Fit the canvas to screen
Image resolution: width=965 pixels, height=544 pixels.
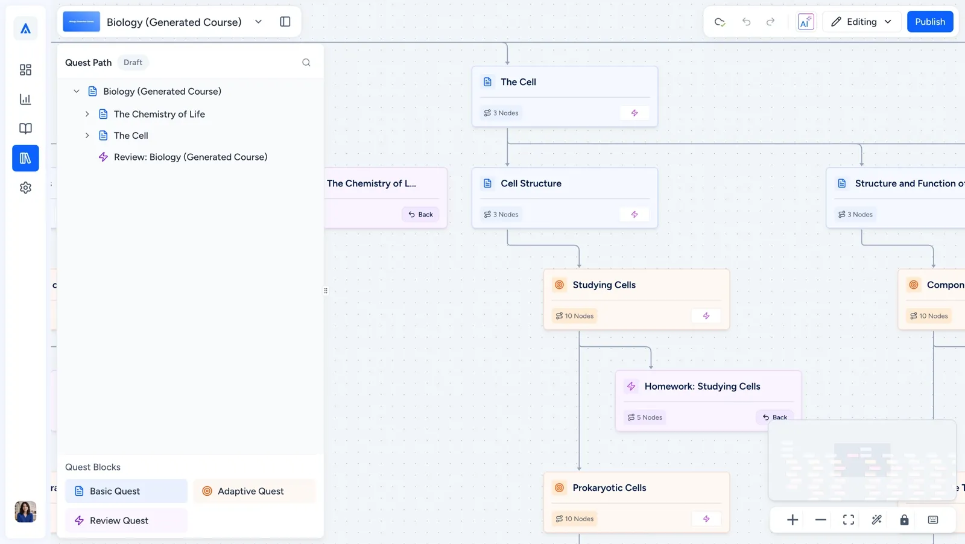point(849,520)
